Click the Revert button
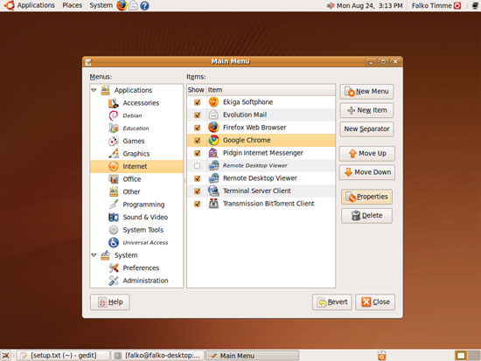Screen dimensions: 481x361 tap(332, 302)
